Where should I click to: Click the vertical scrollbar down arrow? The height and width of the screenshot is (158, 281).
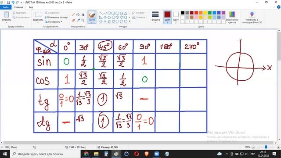pos(279,140)
